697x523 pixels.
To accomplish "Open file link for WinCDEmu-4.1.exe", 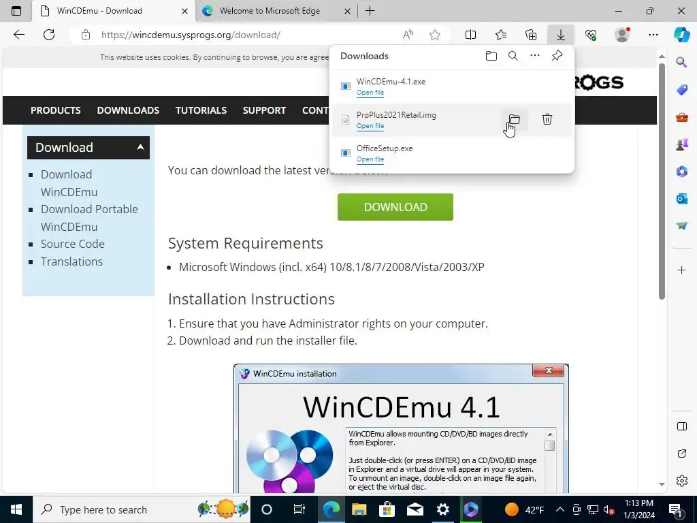I will [x=370, y=93].
